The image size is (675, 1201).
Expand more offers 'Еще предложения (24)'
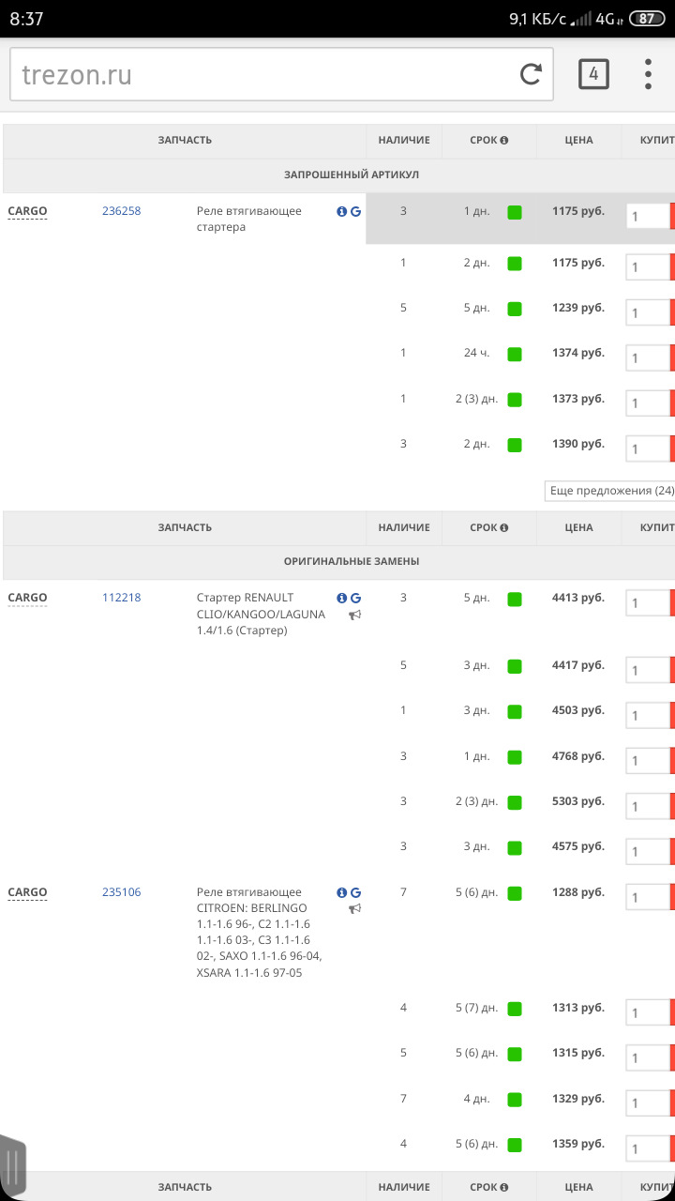point(611,491)
